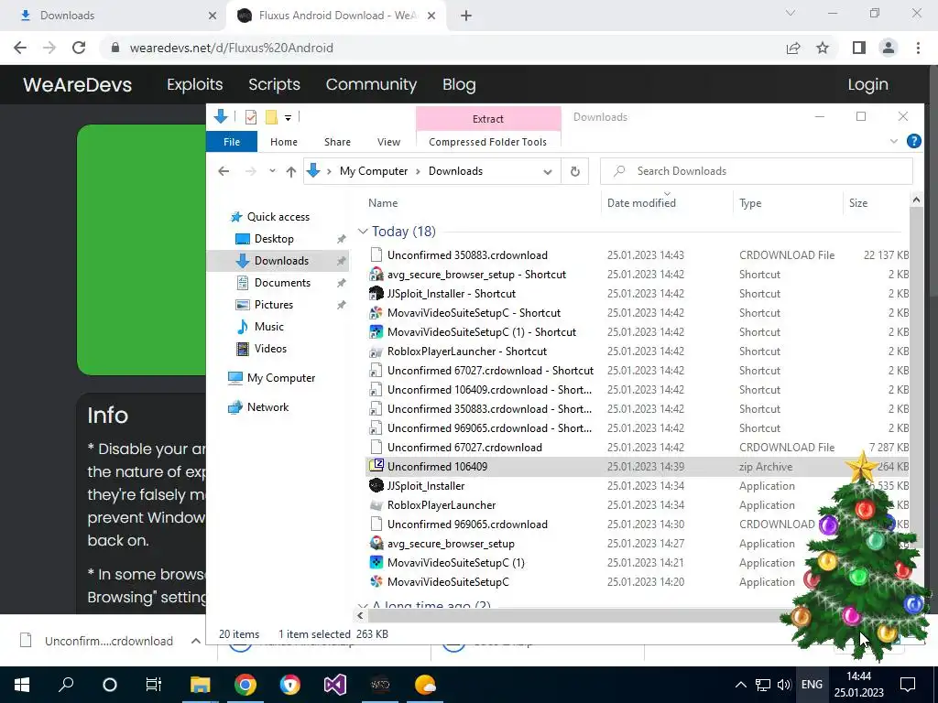Sort by Date modified column header

(x=641, y=203)
